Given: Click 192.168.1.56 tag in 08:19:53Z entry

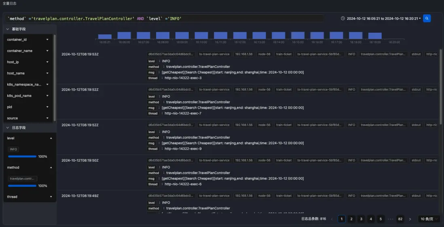Looking at the screenshot, I should (244, 54).
